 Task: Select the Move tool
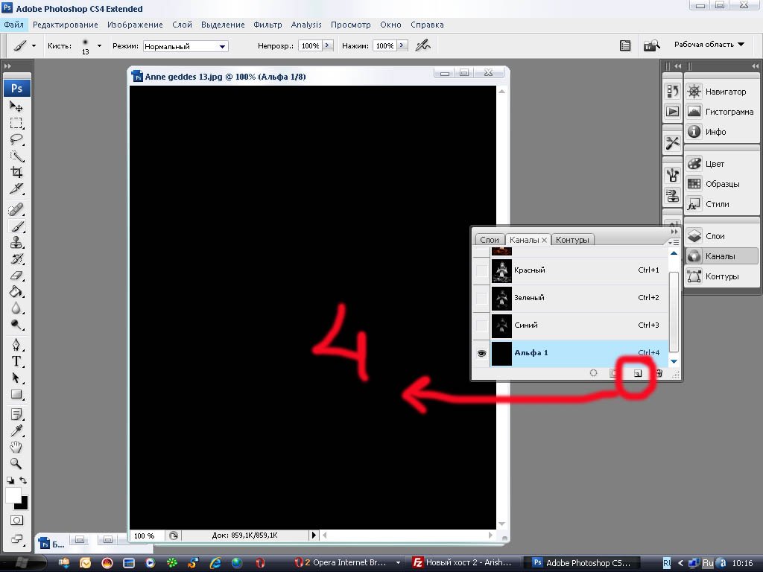click(16, 107)
